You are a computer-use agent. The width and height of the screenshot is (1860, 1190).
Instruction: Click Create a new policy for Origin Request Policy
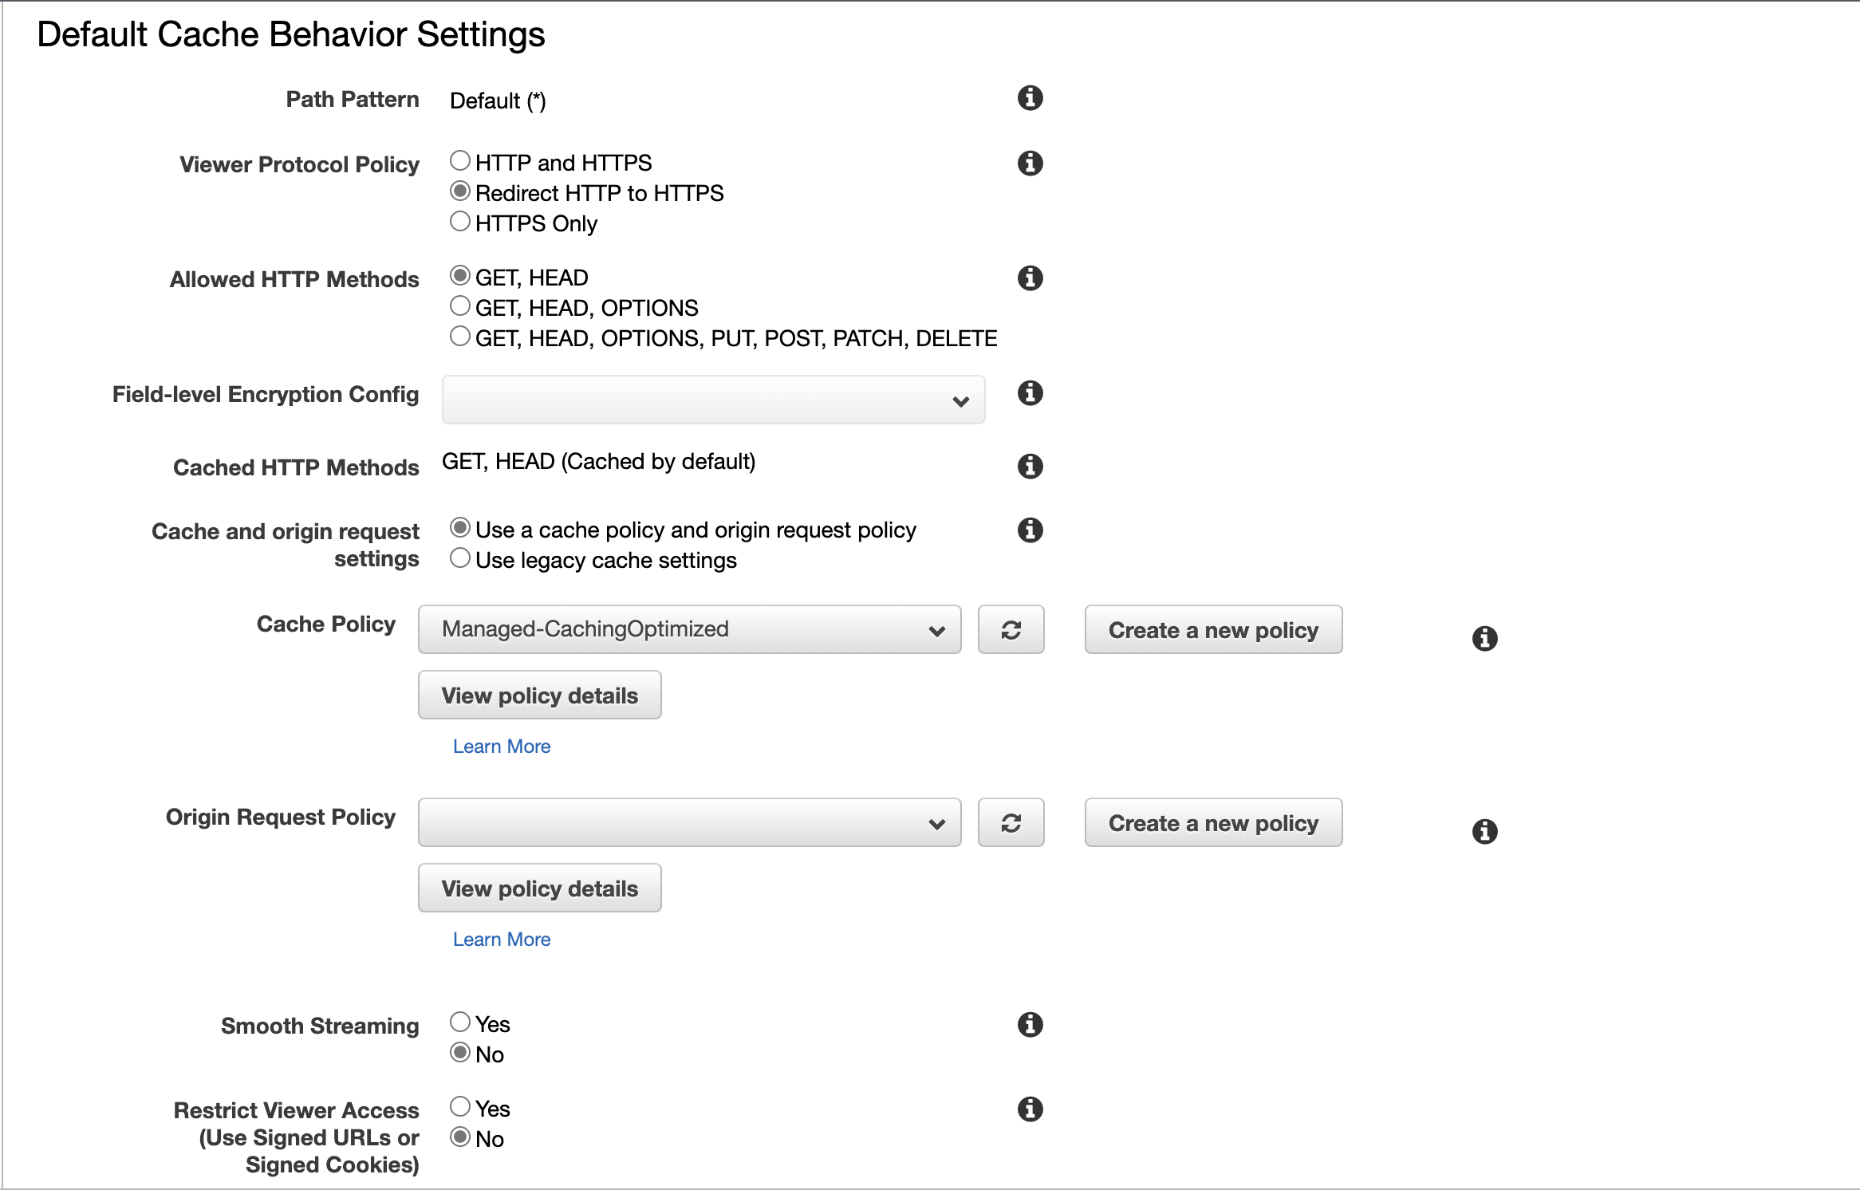tap(1213, 823)
